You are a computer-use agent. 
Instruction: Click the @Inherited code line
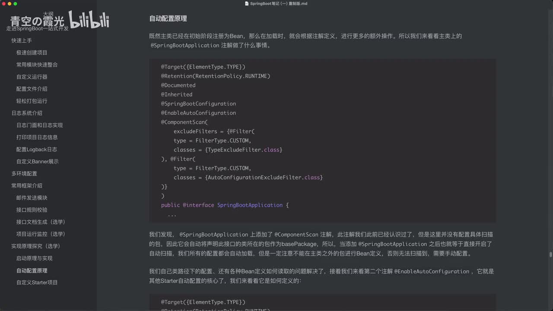177,95
